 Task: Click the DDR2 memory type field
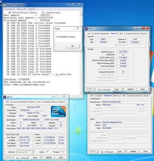click(103, 39)
